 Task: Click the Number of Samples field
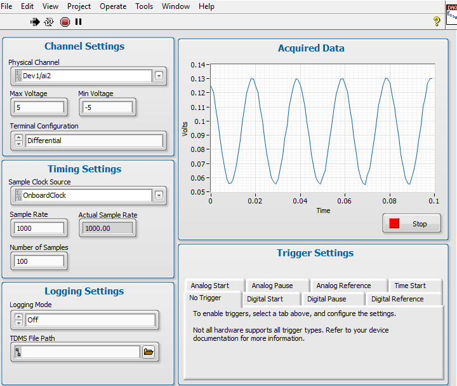(x=39, y=261)
